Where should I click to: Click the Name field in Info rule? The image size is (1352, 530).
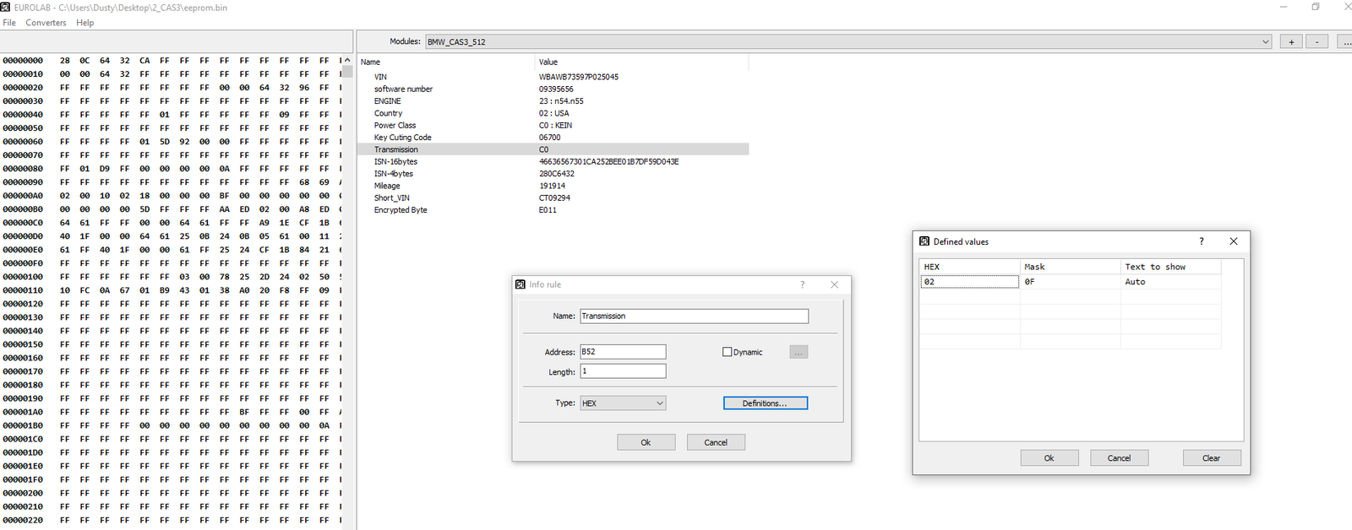694,316
